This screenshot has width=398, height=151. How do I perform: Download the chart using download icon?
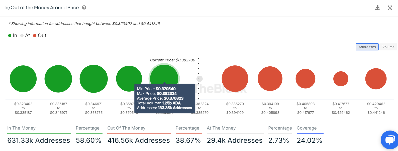pos(378,8)
